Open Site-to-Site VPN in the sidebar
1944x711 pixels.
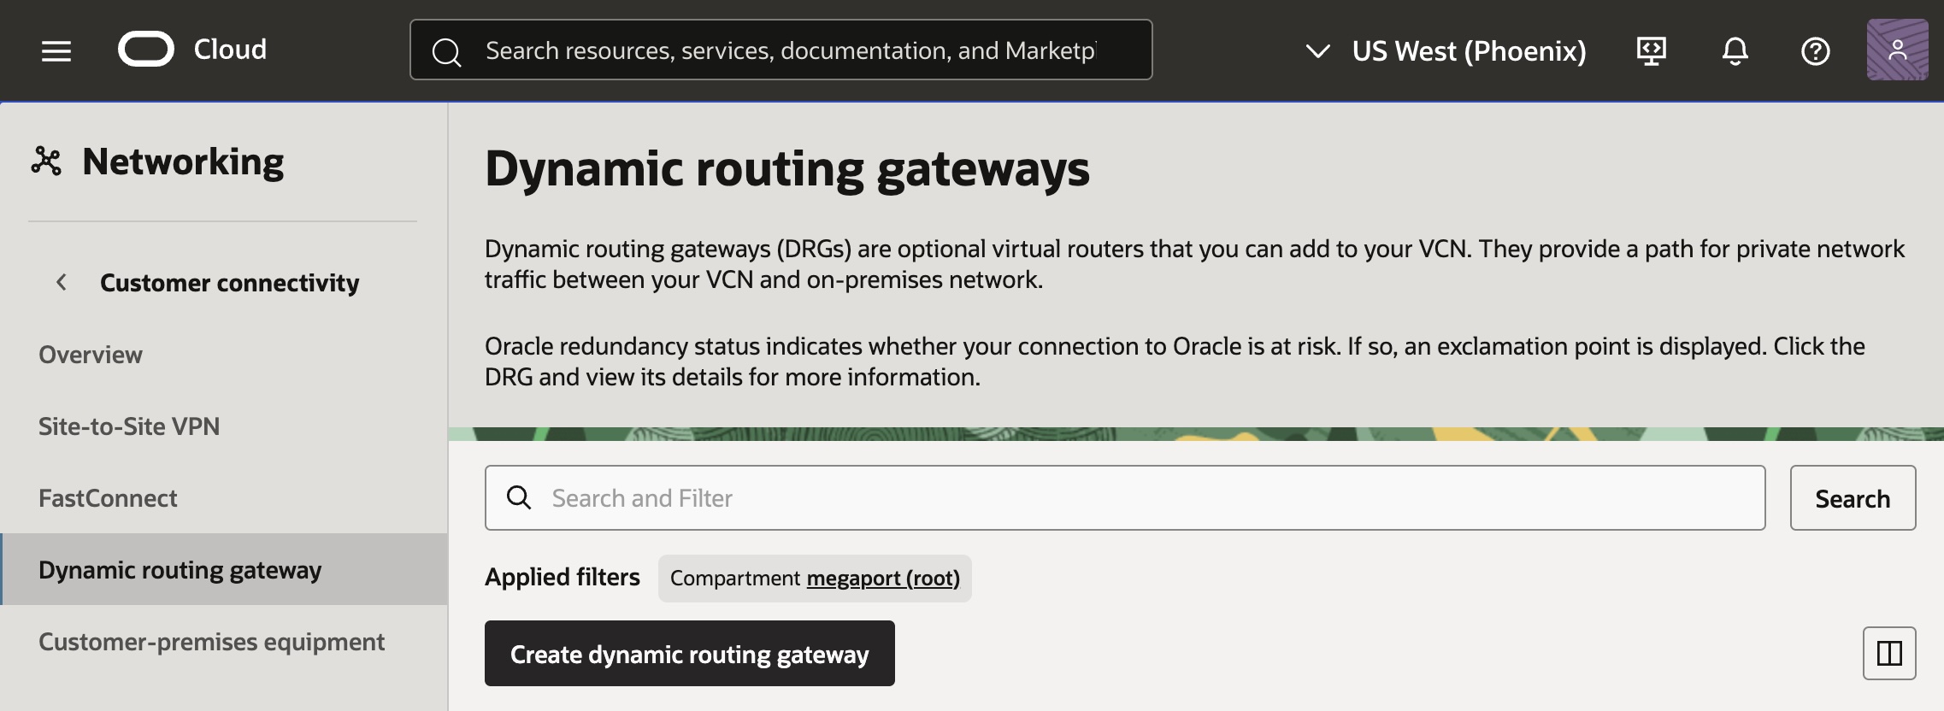pyautogui.click(x=129, y=426)
